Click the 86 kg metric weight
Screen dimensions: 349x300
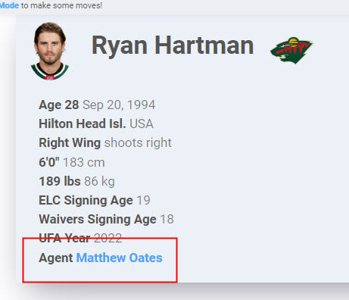click(x=99, y=181)
